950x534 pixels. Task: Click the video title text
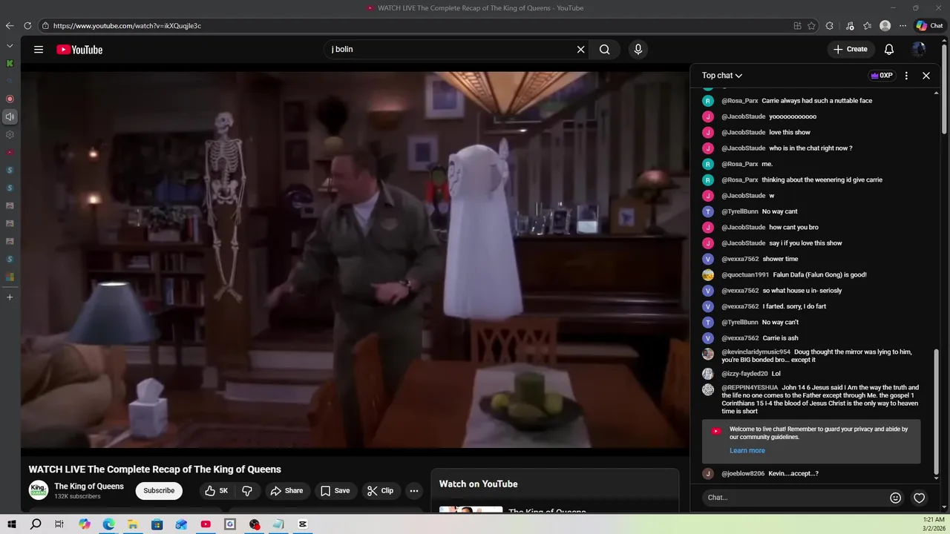tap(154, 469)
